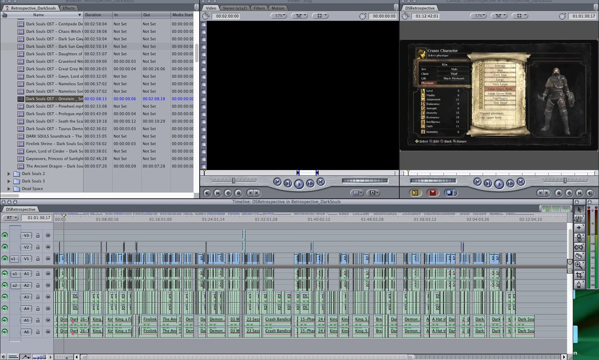The image size is (599, 360).
Task: Toggle V1 track visibility
Action: tap(5, 259)
